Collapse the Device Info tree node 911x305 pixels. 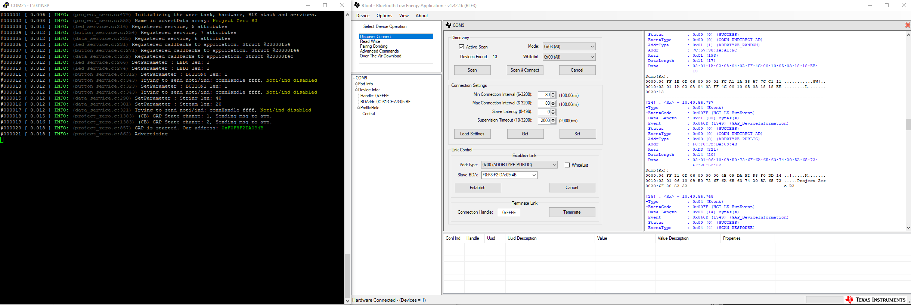tap(356, 90)
